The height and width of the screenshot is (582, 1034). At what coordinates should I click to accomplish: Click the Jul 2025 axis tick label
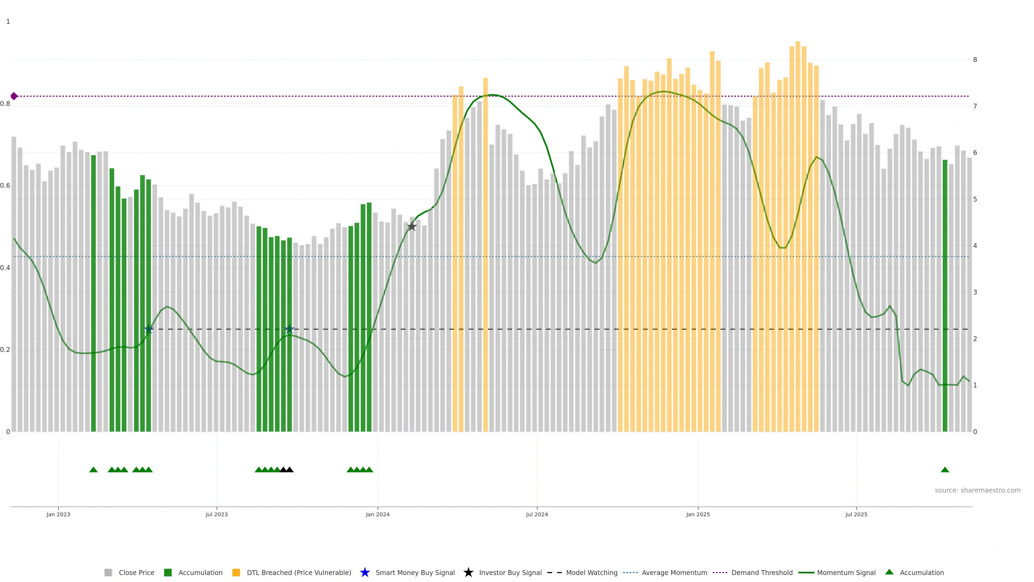pyautogui.click(x=856, y=515)
